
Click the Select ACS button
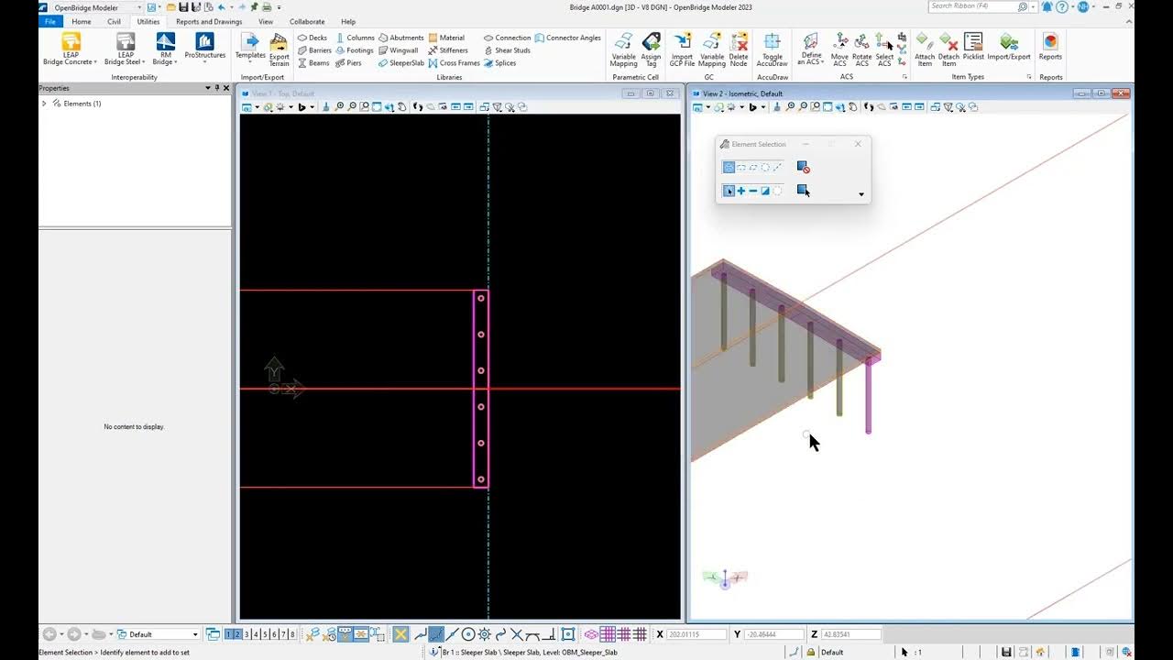[883, 49]
